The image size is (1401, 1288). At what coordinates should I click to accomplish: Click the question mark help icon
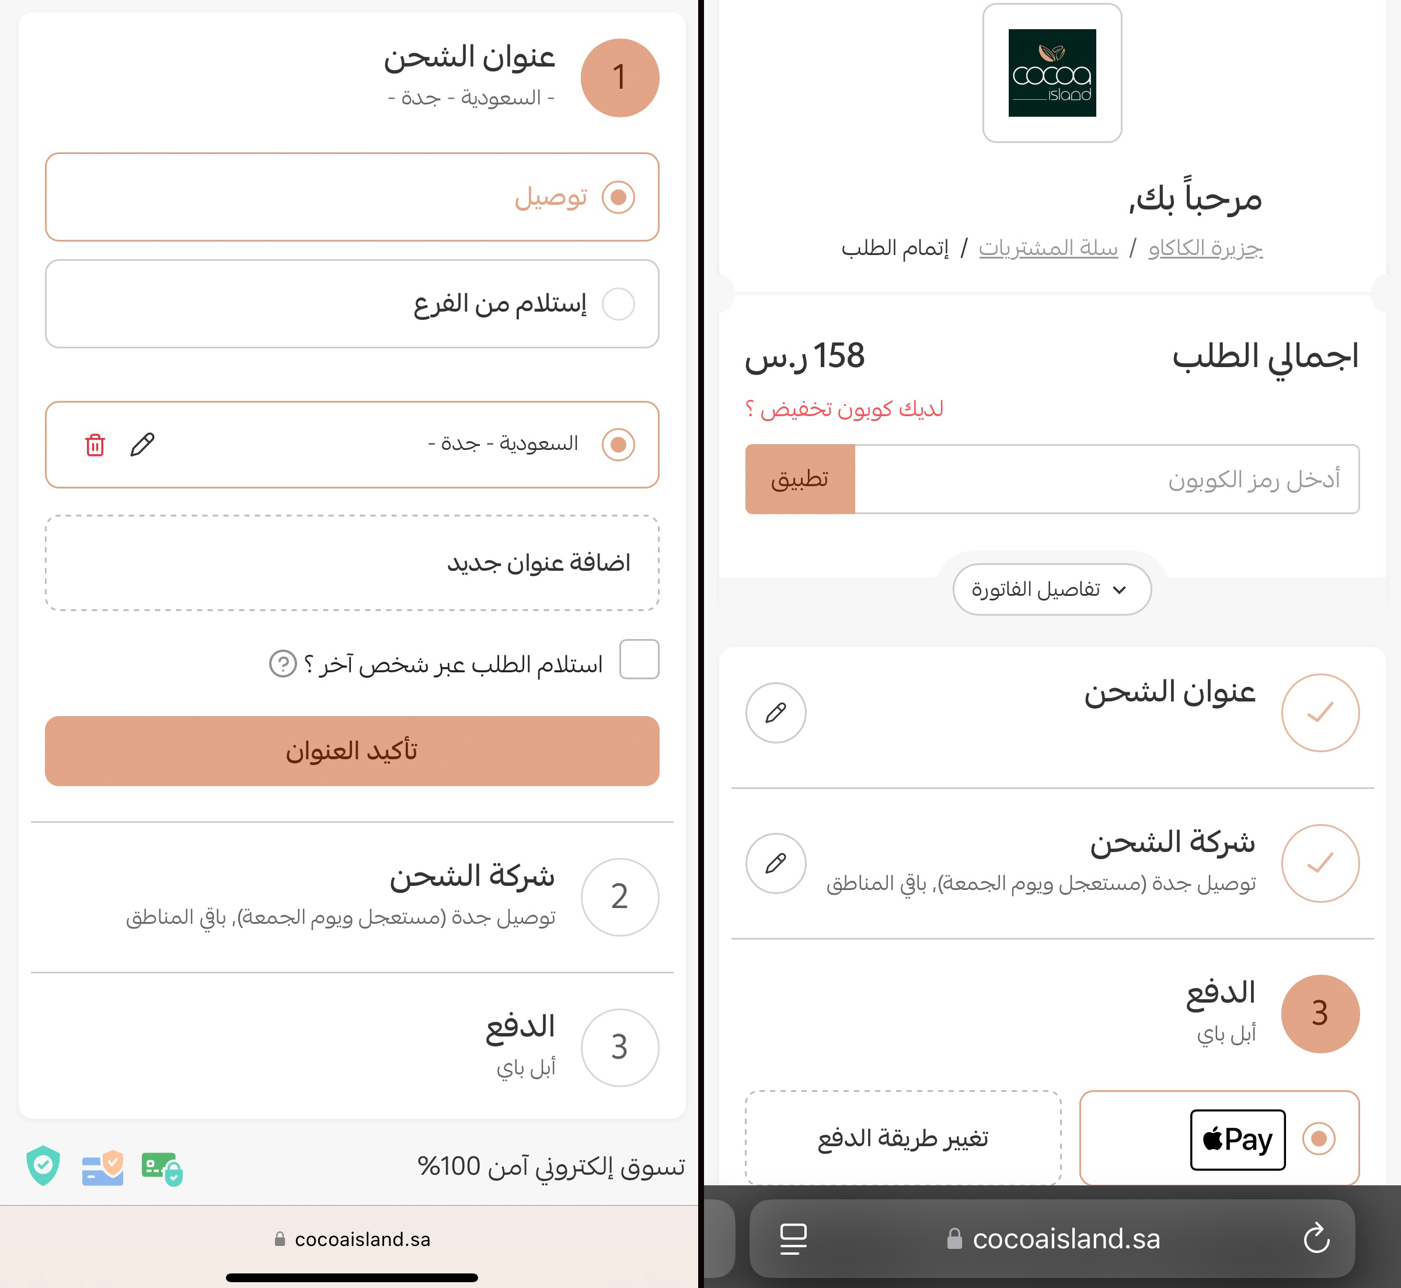[x=283, y=664]
